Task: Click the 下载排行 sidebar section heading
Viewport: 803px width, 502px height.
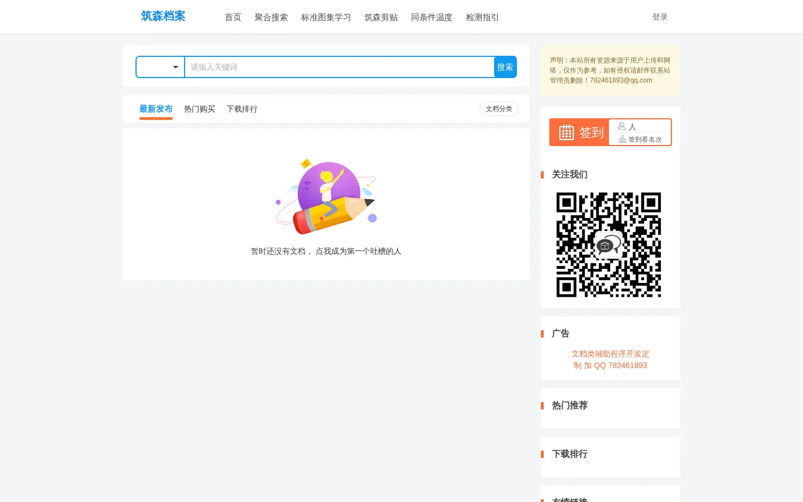Action: pos(570,454)
